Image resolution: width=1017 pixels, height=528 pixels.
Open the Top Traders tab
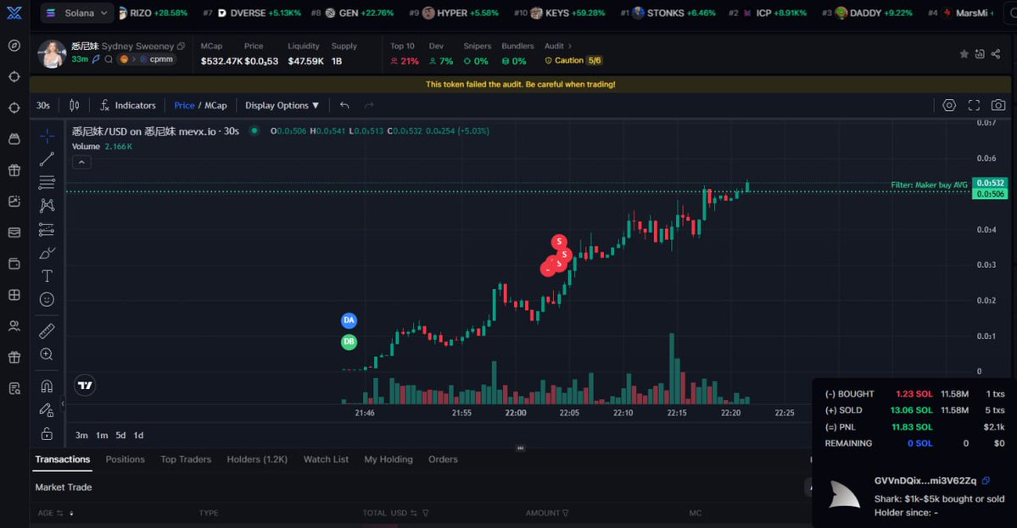pos(186,459)
